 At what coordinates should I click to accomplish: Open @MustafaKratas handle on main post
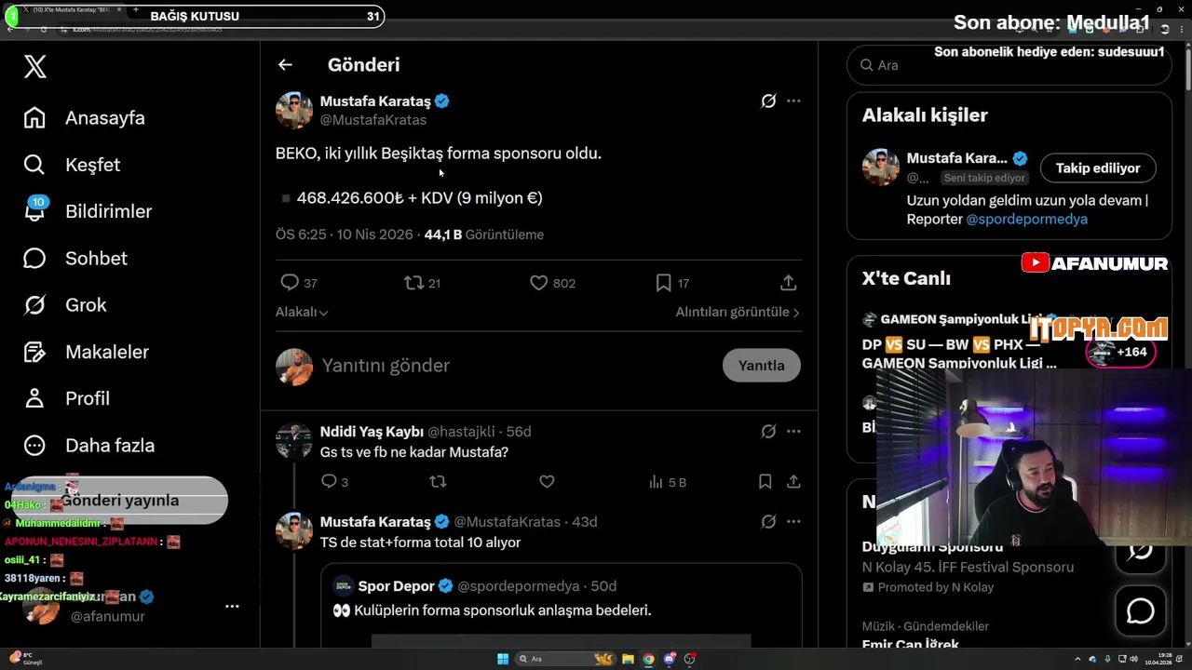(x=373, y=120)
